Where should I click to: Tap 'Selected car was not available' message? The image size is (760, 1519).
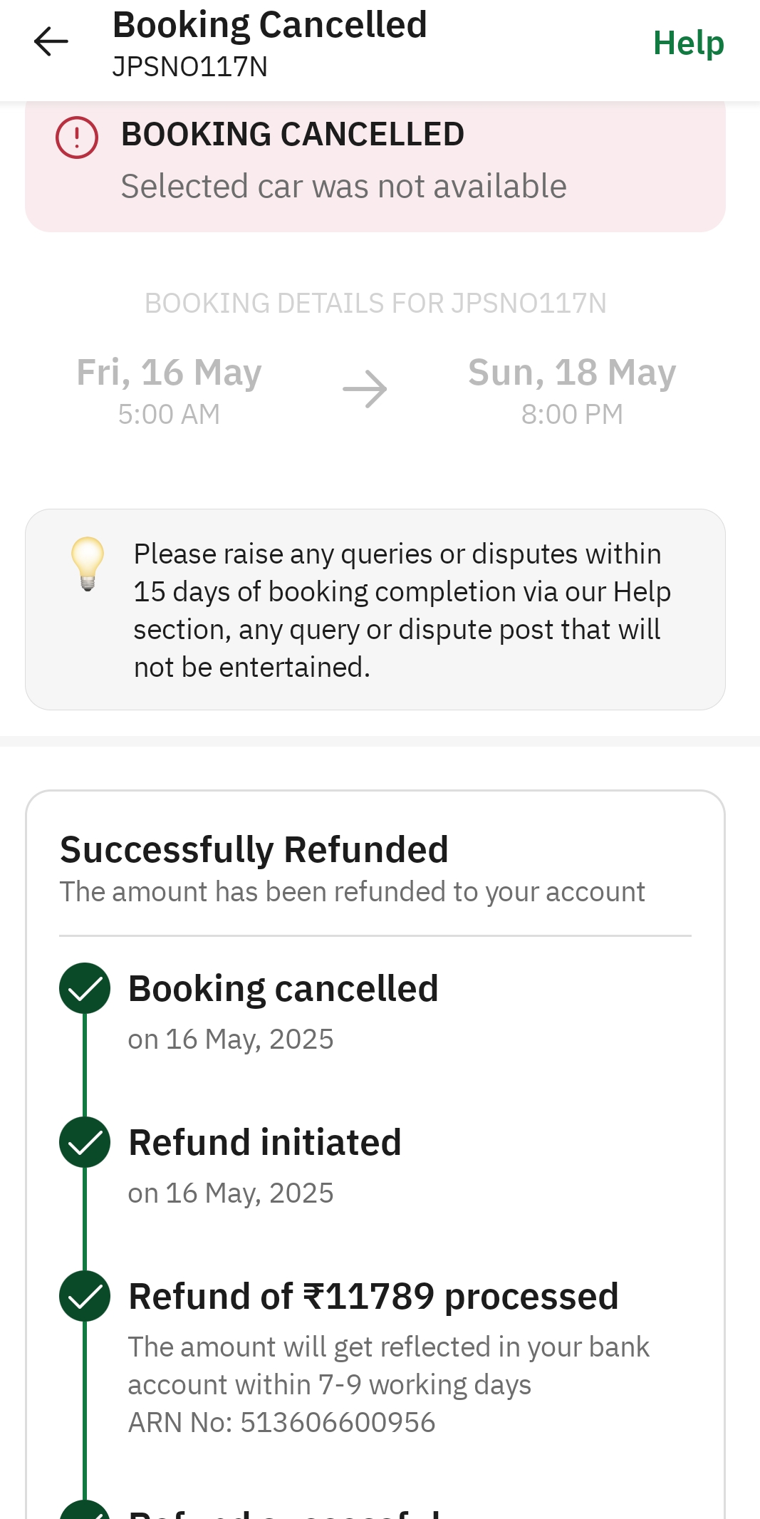(x=343, y=187)
